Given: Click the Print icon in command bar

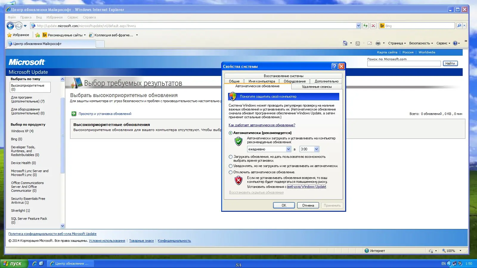Looking at the screenshot, I should (378, 43).
